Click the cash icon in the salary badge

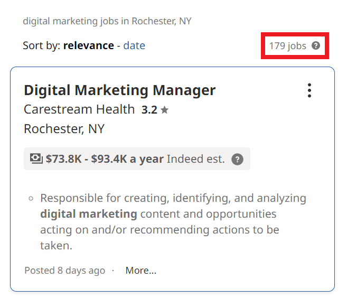pos(36,159)
